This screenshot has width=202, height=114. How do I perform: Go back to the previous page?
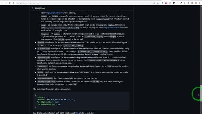(x=2, y=3)
